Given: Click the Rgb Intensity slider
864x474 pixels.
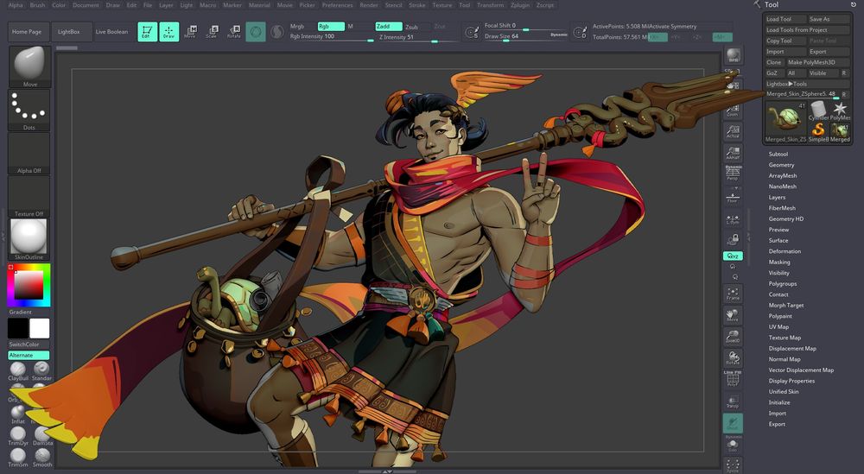Looking at the screenshot, I should (x=332, y=37).
